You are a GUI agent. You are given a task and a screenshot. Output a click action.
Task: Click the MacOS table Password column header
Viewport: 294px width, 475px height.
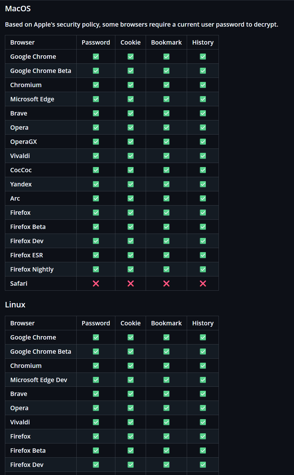(x=96, y=43)
